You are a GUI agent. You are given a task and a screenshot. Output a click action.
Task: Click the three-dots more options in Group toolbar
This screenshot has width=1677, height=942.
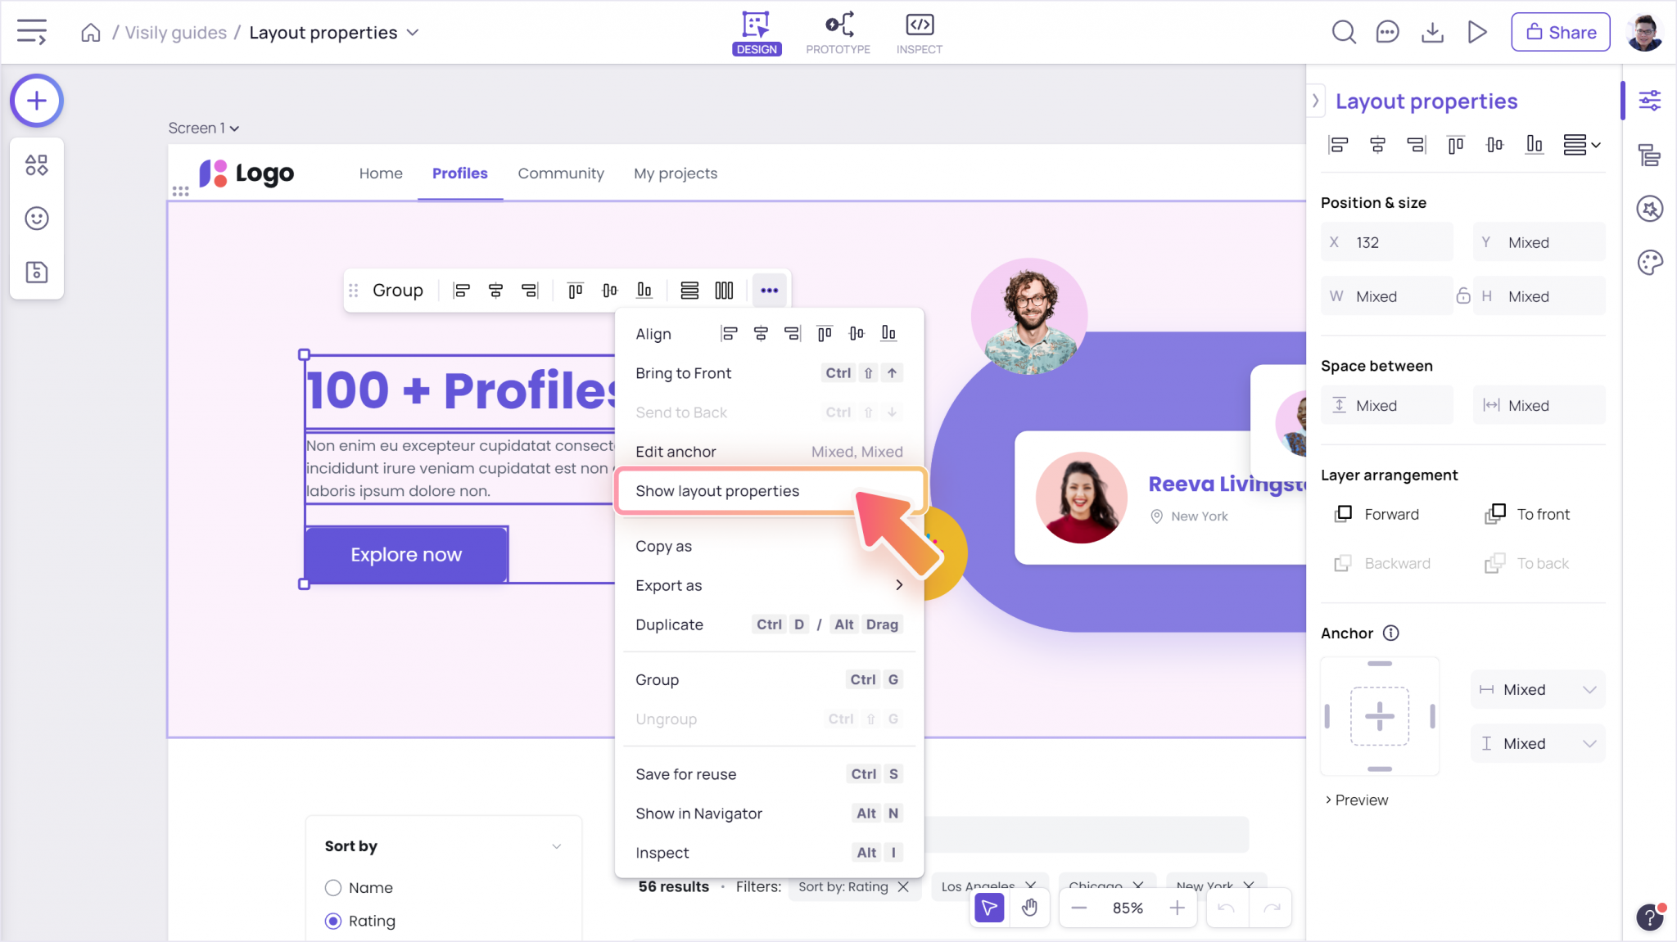tap(769, 291)
